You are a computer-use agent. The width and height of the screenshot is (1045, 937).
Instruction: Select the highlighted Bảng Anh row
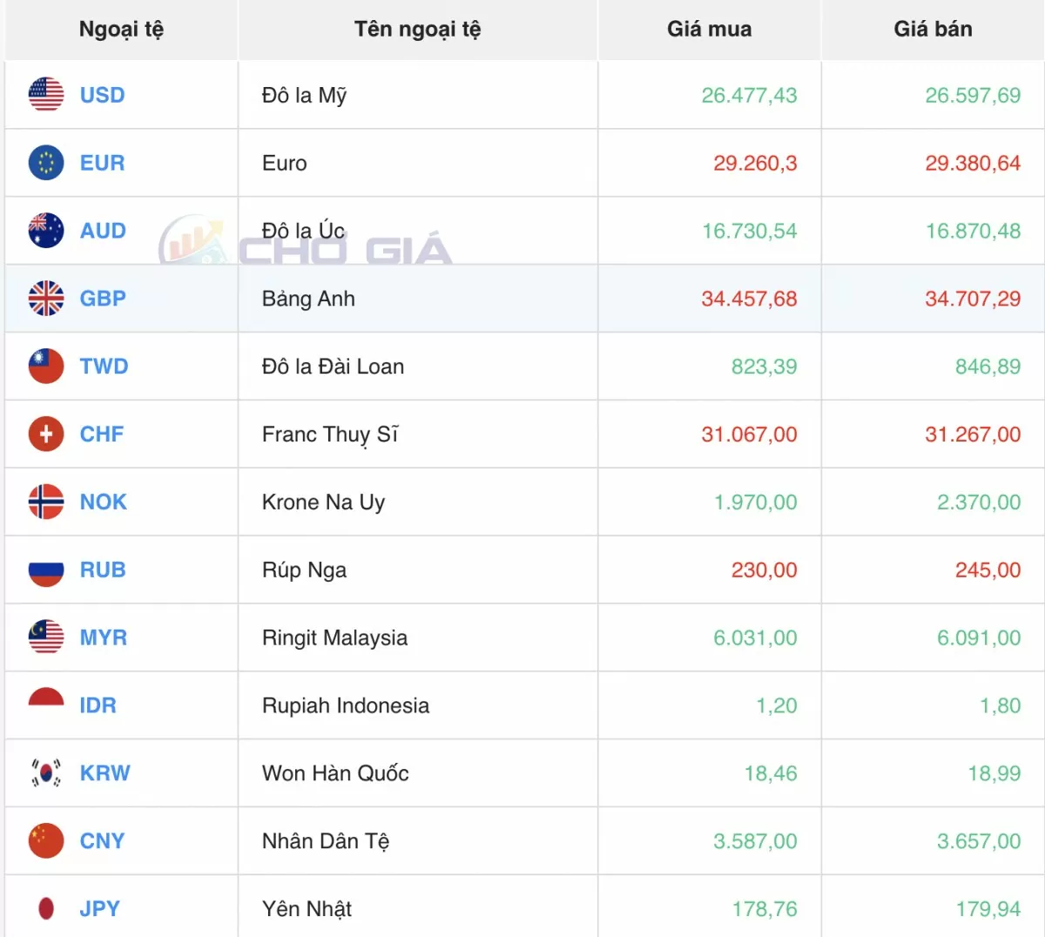point(418,298)
